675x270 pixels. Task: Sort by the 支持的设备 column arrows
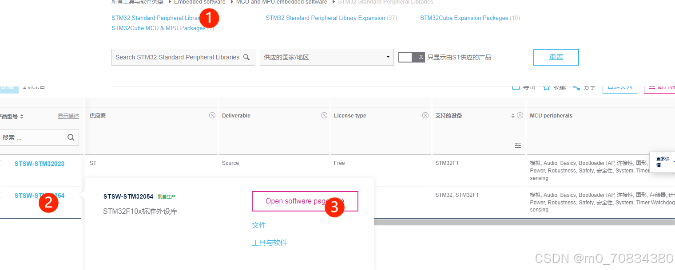click(x=513, y=116)
